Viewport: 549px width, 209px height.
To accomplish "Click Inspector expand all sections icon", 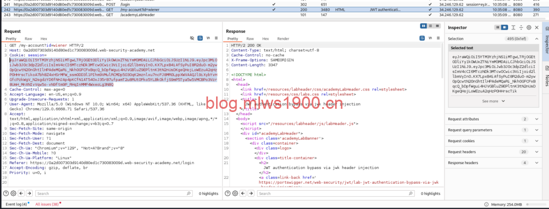I will 513,28.
